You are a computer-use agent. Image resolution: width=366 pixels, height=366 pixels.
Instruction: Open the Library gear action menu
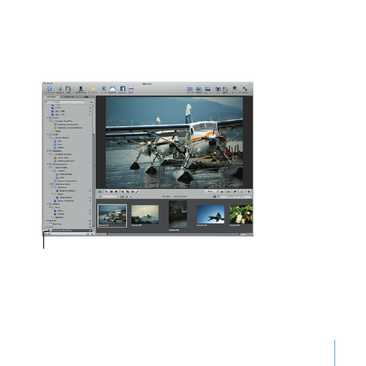pos(91,102)
